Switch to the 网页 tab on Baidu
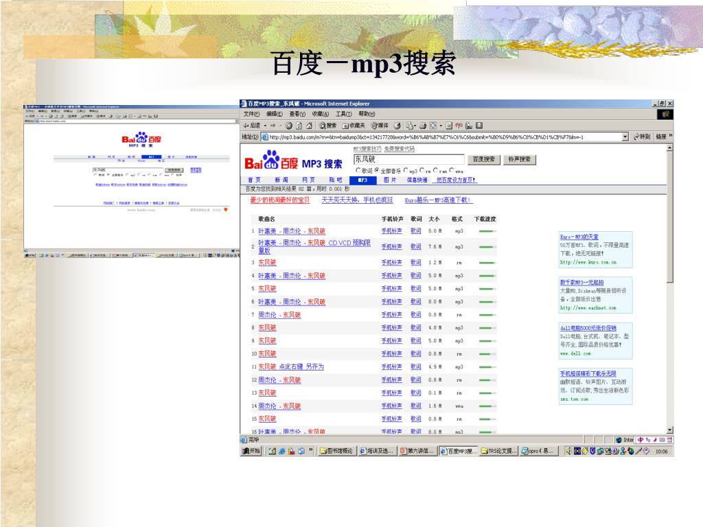This screenshot has height=527, width=703. pos(308,180)
